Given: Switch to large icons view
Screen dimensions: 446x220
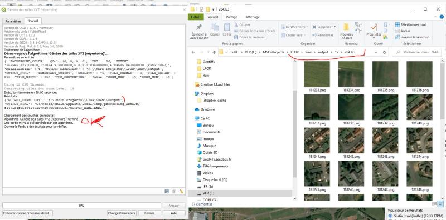Looking at the screenshot, I should [440, 203].
